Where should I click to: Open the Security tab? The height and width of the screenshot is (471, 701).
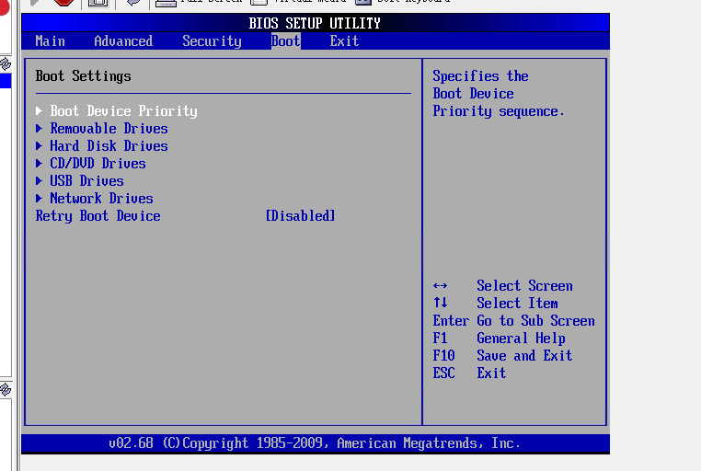212,41
